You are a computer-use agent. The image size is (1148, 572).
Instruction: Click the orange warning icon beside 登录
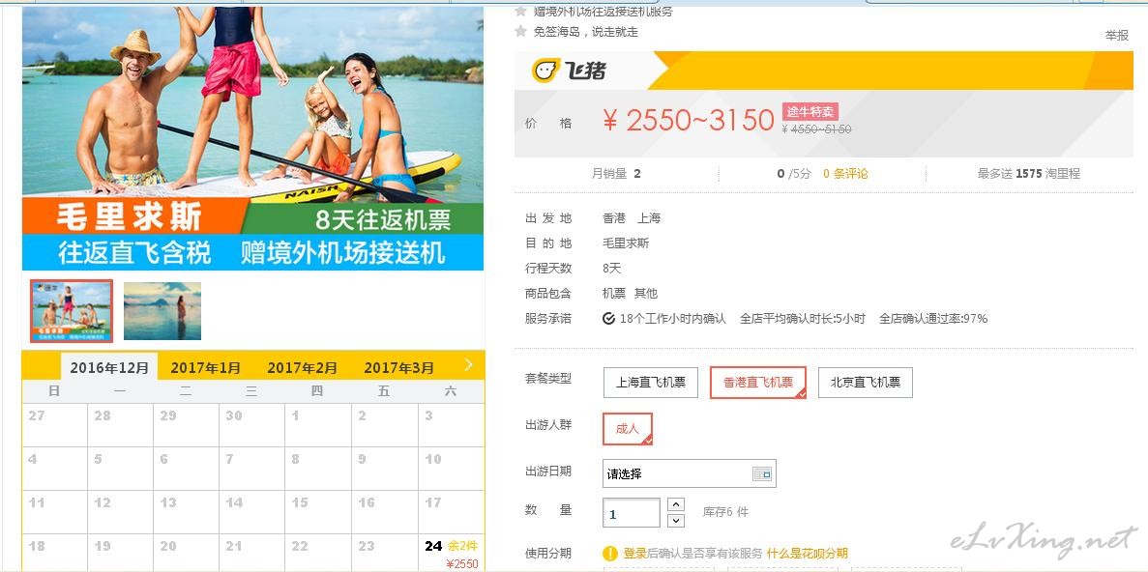tap(610, 553)
